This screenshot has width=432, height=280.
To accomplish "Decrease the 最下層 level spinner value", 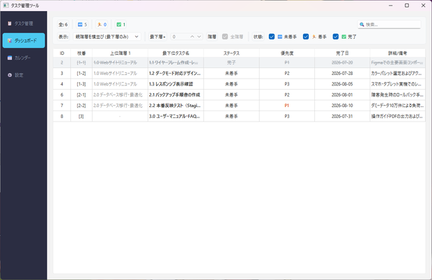I will [199, 37].
